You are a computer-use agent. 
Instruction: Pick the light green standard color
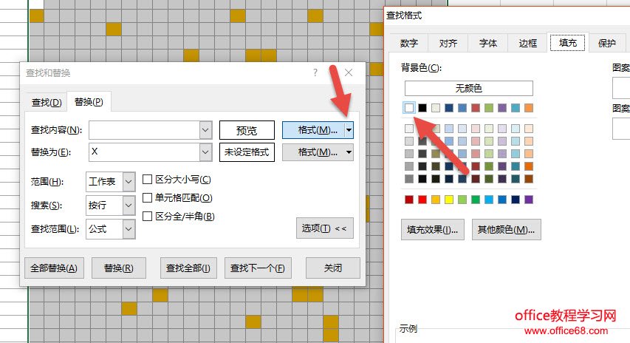tap(462, 200)
